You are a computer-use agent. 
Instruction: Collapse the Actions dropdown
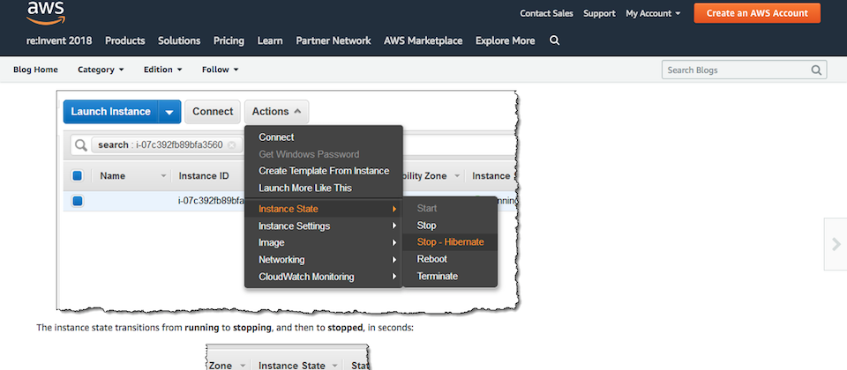click(x=276, y=112)
